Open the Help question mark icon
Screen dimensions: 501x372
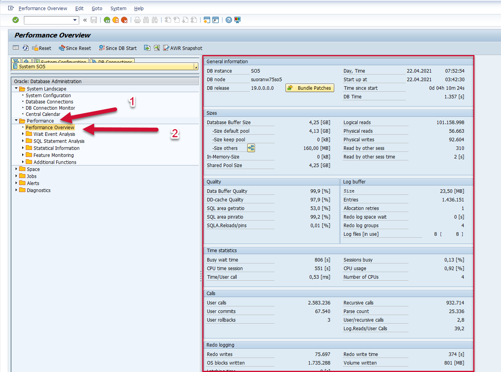click(x=229, y=20)
